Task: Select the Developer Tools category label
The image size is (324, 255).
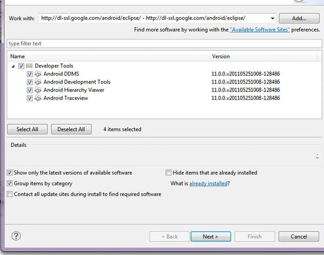Action: 54,66
